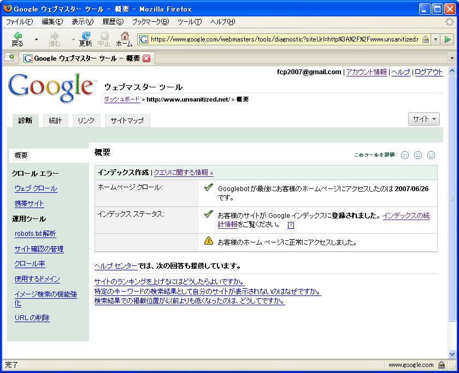The width and height of the screenshot is (459, 373).
Task: Select 概要 in the left sidebar
Action: point(49,155)
